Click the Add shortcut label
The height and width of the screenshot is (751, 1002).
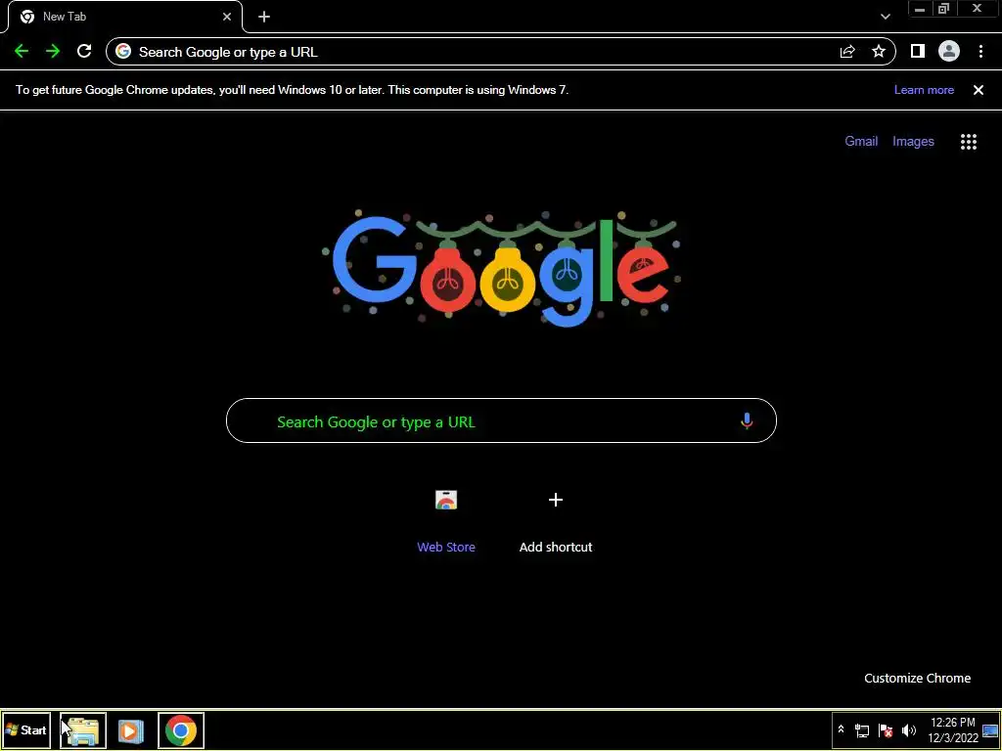(x=556, y=548)
